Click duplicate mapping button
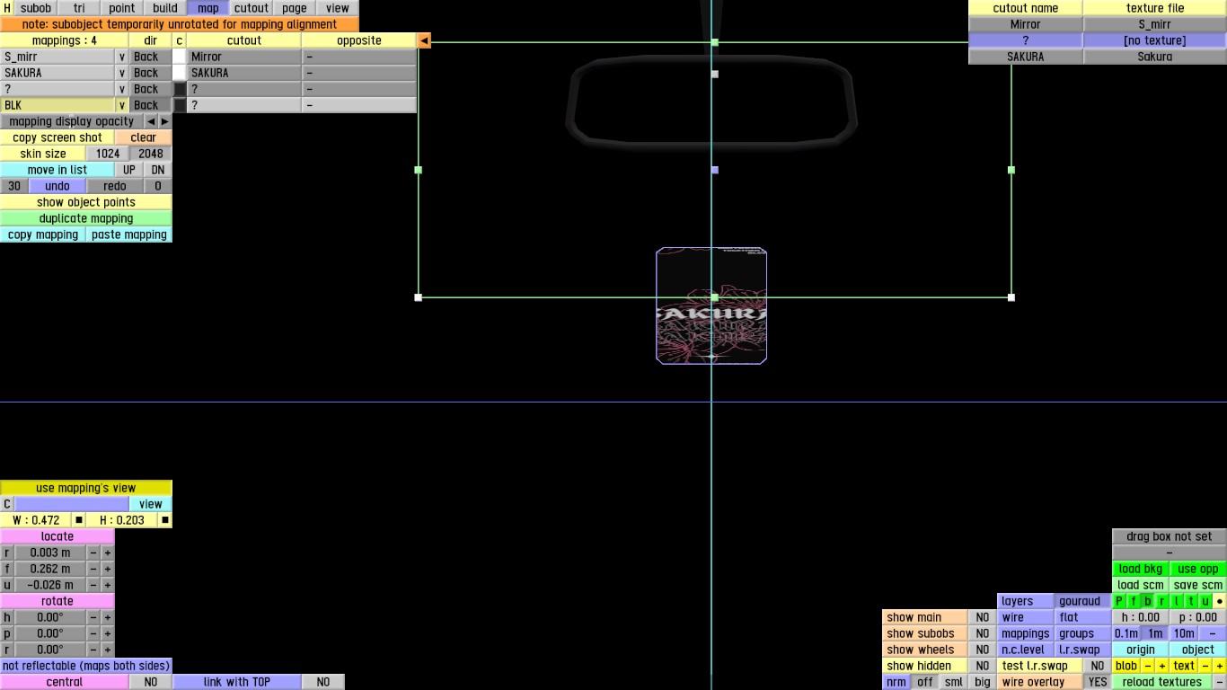Image resolution: width=1227 pixels, height=690 pixels. (86, 218)
